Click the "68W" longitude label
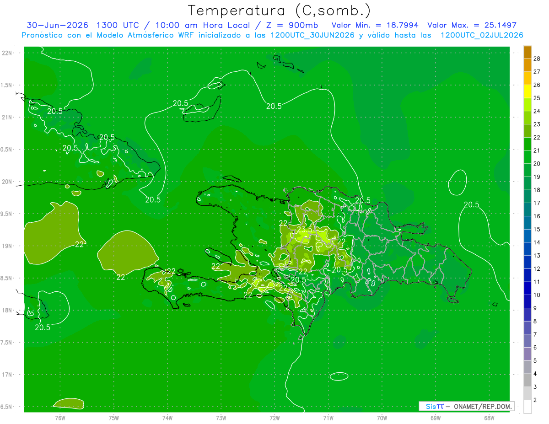This screenshot has height=424, width=549. pos(489,418)
